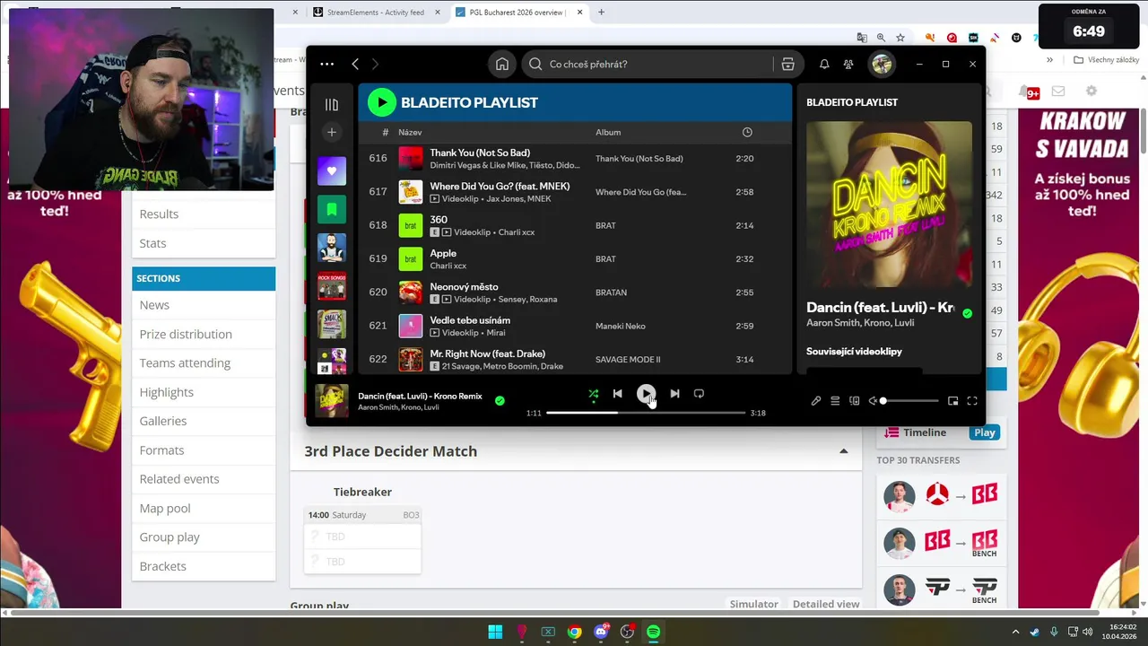Enter Spotify fullscreen view
This screenshot has height=646, width=1148.
(972, 401)
